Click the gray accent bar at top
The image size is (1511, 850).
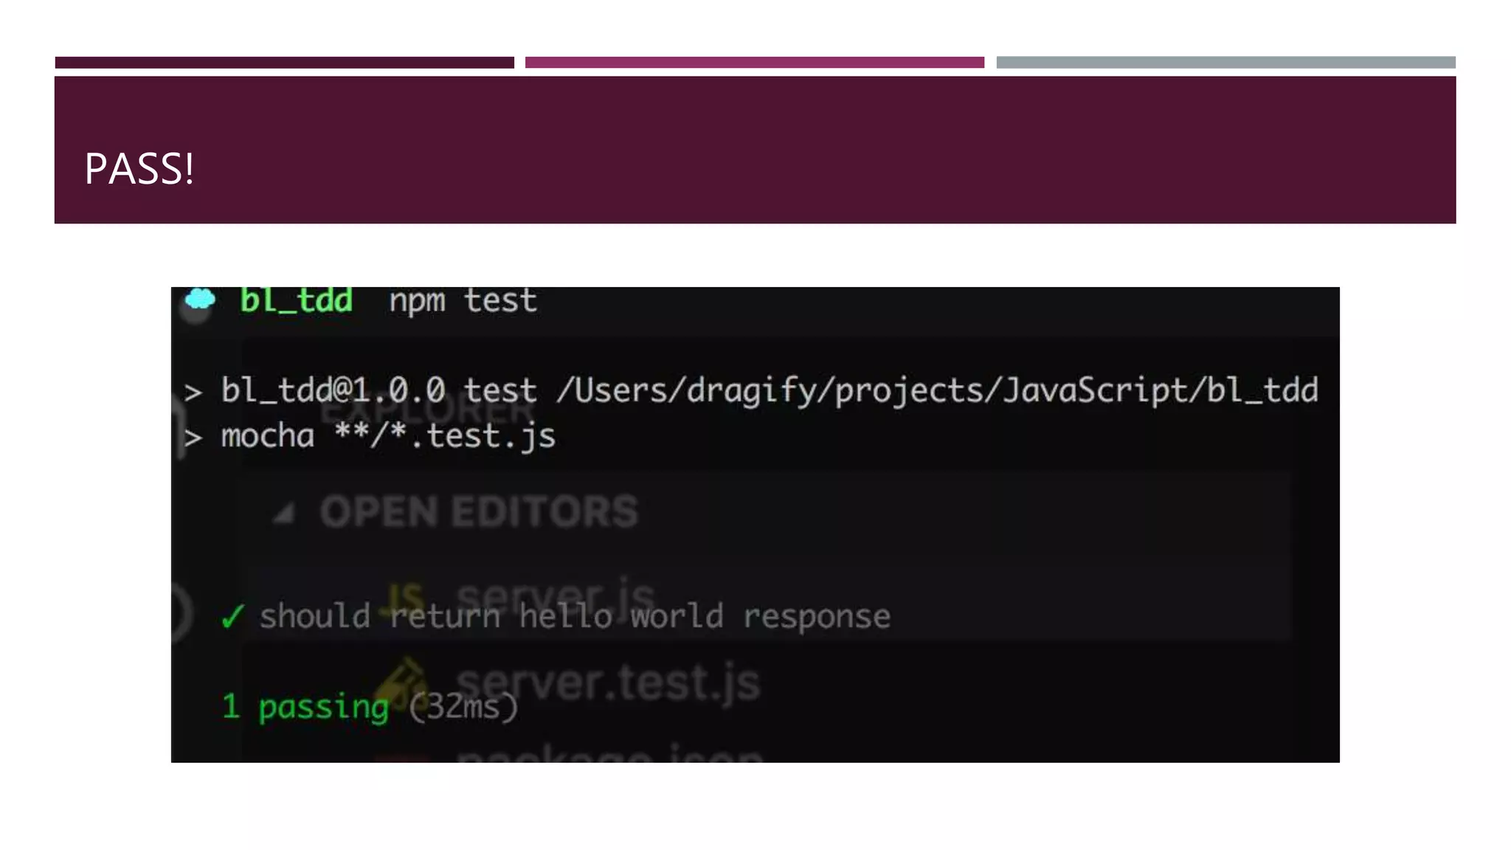[1226, 63]
